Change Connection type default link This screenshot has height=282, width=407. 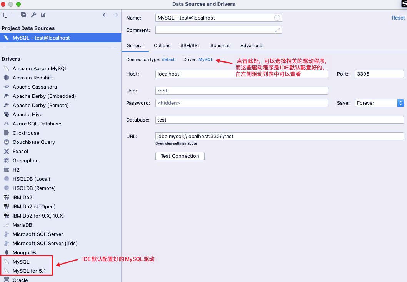point(169,59)
